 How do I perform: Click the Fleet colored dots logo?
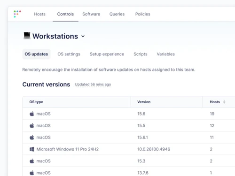coord(17,14)
